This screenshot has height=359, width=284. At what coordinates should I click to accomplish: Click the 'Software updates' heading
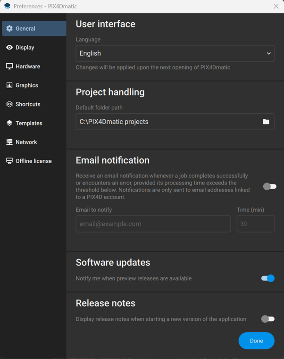click(x=113, y=263)
